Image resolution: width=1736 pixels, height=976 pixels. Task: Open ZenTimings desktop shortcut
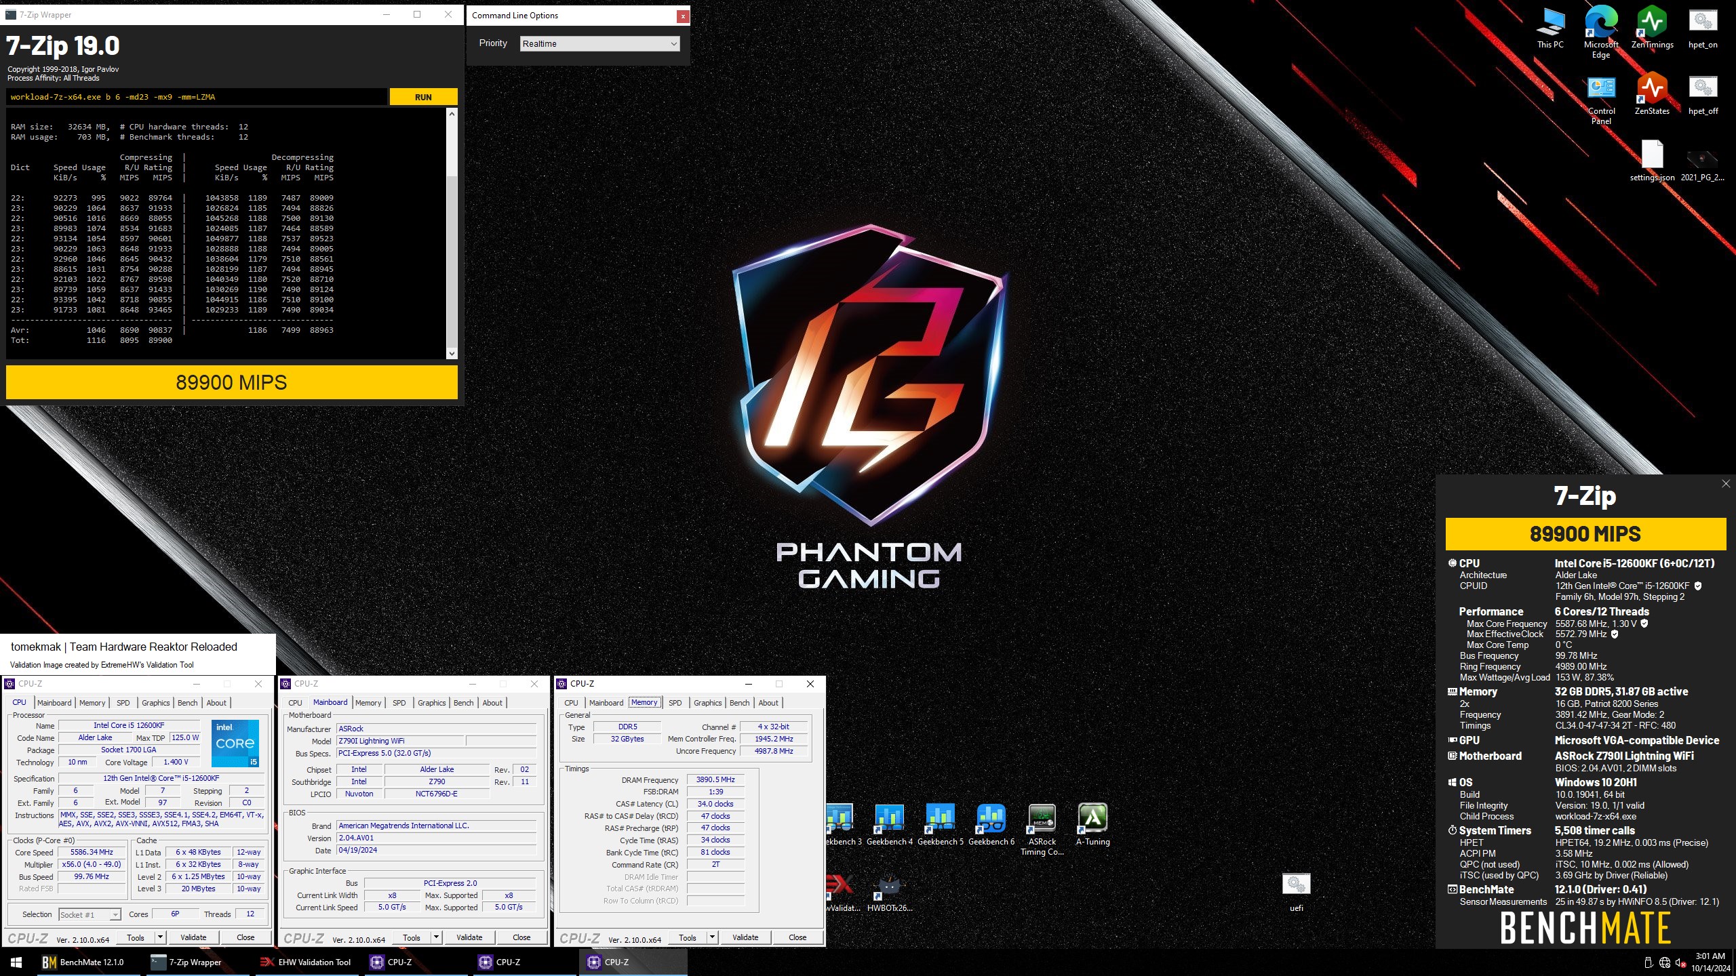click(1652, 28)
